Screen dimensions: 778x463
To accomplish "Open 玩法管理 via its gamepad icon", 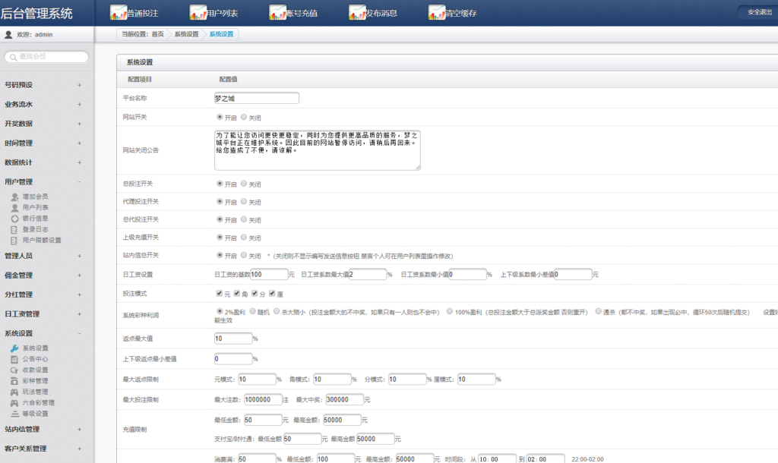I will (14, 392).
